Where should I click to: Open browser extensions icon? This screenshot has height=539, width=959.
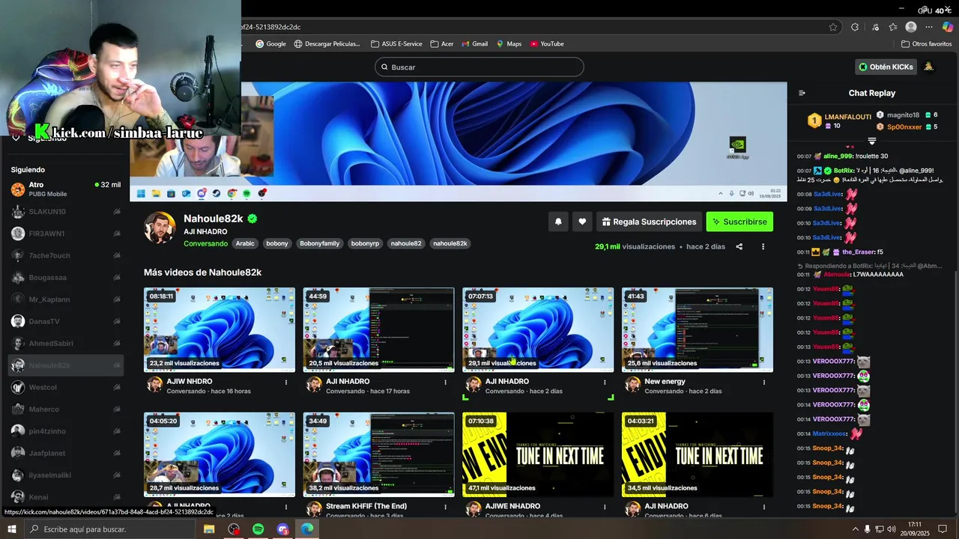pyautogui.click(x=855, y=27)
